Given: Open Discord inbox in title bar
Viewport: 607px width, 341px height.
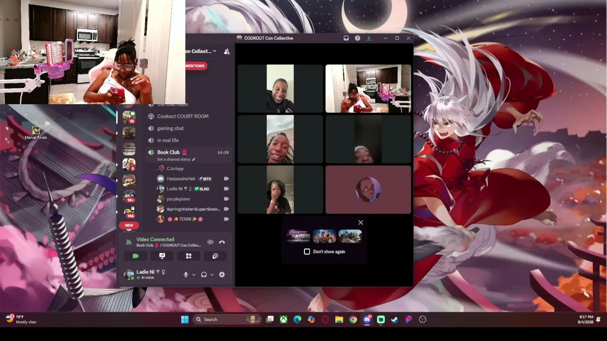Looking at the screenshot, I should click(346, 38).
